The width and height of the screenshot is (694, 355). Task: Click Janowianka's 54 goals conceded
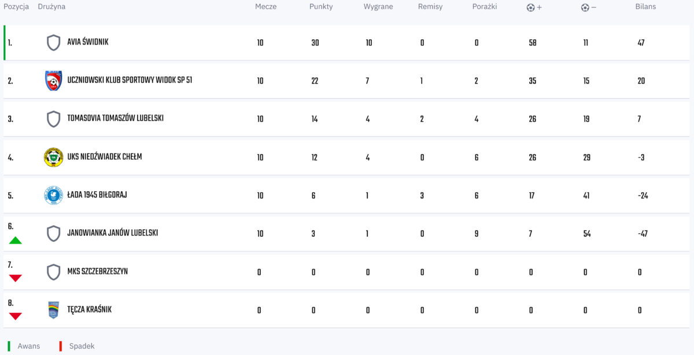(587, 234)
